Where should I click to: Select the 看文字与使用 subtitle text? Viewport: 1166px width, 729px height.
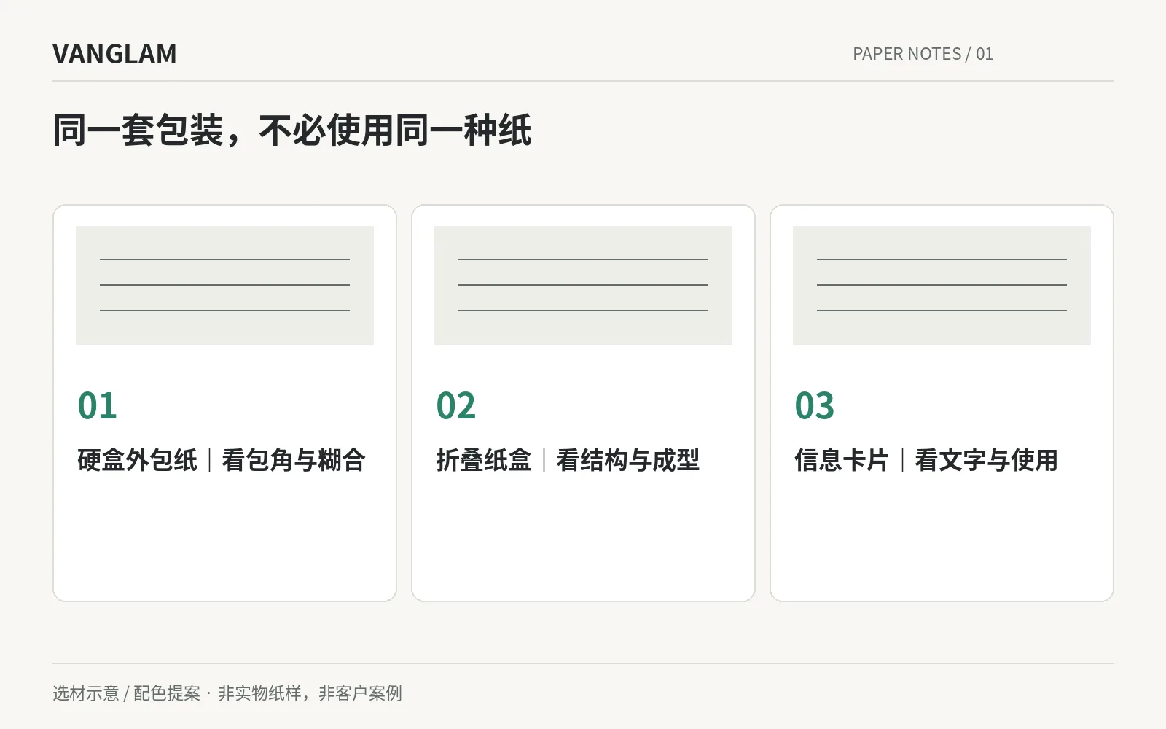point(986,460)
